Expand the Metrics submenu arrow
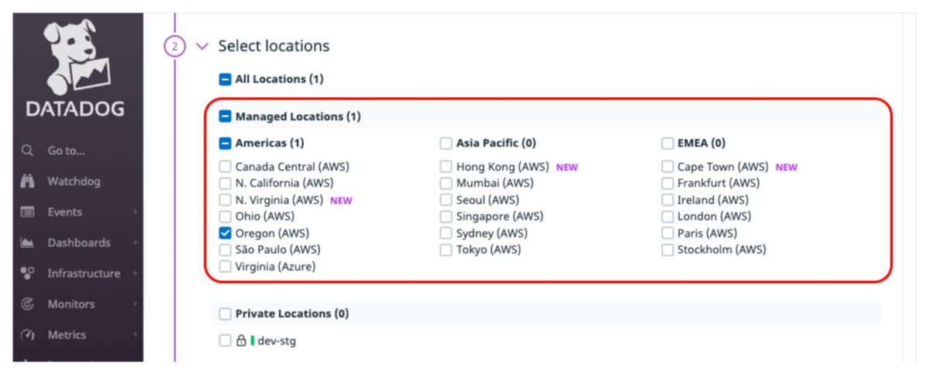 tap(135, 335)
